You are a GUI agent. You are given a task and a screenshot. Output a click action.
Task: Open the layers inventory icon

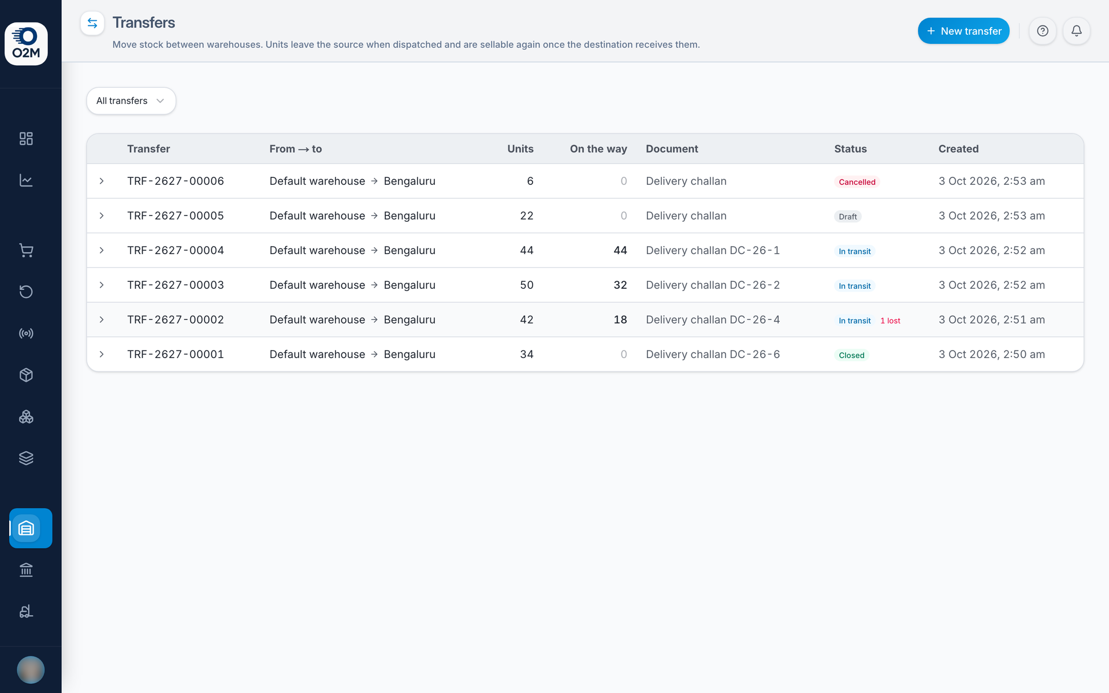tap(26, 458)
